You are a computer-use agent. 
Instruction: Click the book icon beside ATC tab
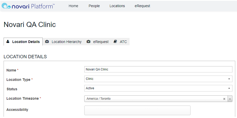[x=115, y=42]
